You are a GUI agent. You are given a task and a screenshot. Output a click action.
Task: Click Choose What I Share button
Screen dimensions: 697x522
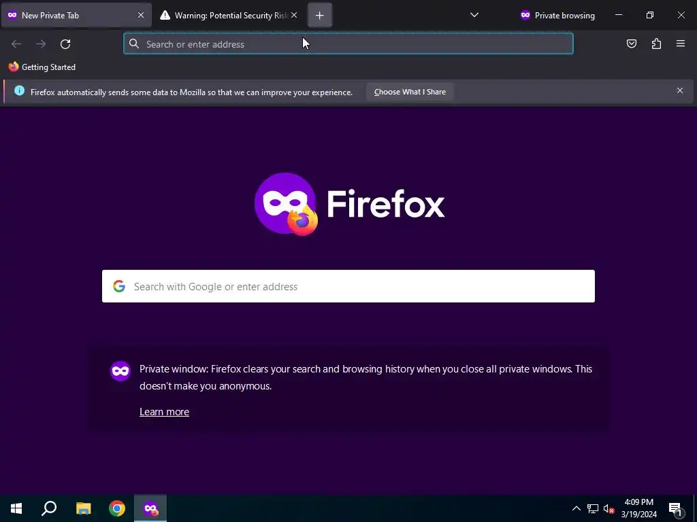click(x=410, y=92)
